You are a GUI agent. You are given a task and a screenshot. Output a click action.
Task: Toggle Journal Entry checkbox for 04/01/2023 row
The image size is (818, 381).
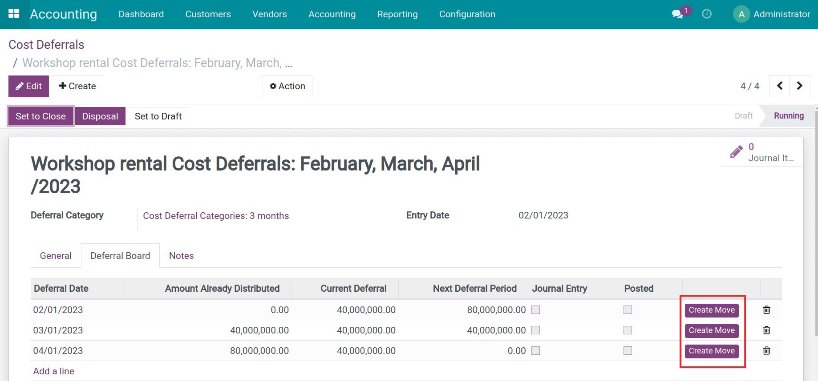point(536,351)
